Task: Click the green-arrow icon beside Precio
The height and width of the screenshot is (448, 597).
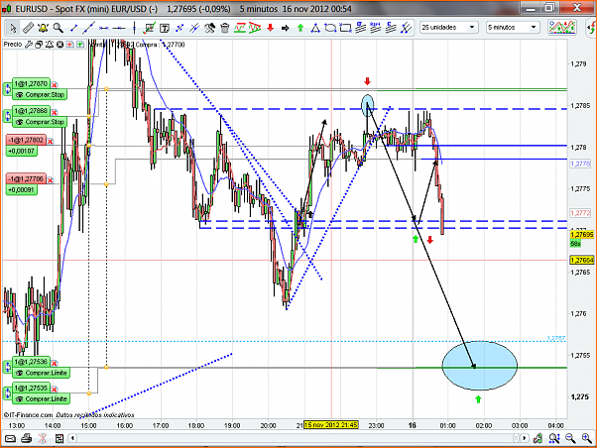Action: (80, 45)
